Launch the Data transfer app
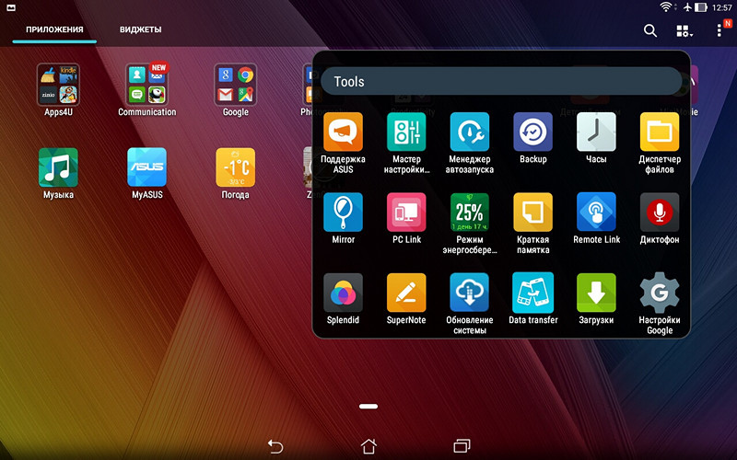Image resolution: width=737 pixels, height=460 pixels. 533,293
